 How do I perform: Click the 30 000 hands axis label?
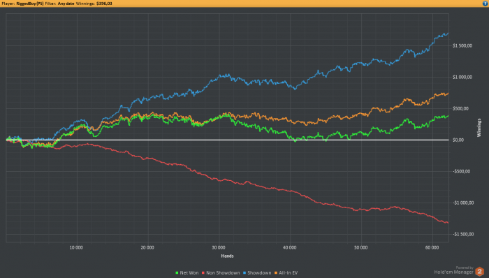(x=218, y=247)
